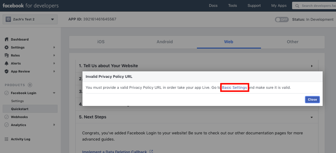
Task: Click the Dashboard house icon
Action: click(x=7, y=39)
